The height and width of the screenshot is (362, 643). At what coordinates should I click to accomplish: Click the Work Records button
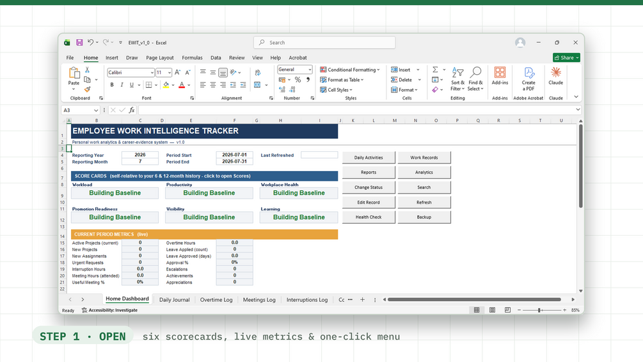(424, 158)
